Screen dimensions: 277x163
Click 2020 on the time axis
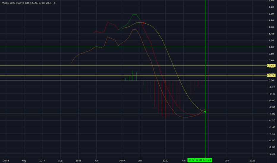(165, 161)
